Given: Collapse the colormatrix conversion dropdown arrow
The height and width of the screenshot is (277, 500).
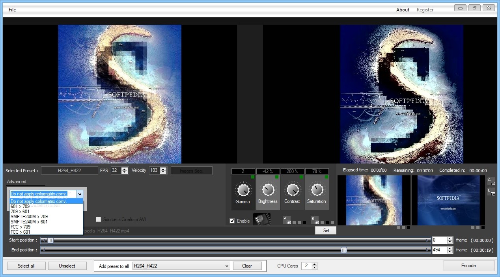Looking at the screenshot, I should pyautogui.click(x=80, y=194).
